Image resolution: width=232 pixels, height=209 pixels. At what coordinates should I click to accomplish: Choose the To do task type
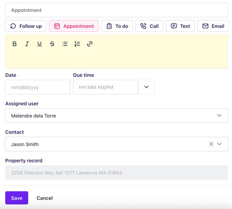coord(117,26)
